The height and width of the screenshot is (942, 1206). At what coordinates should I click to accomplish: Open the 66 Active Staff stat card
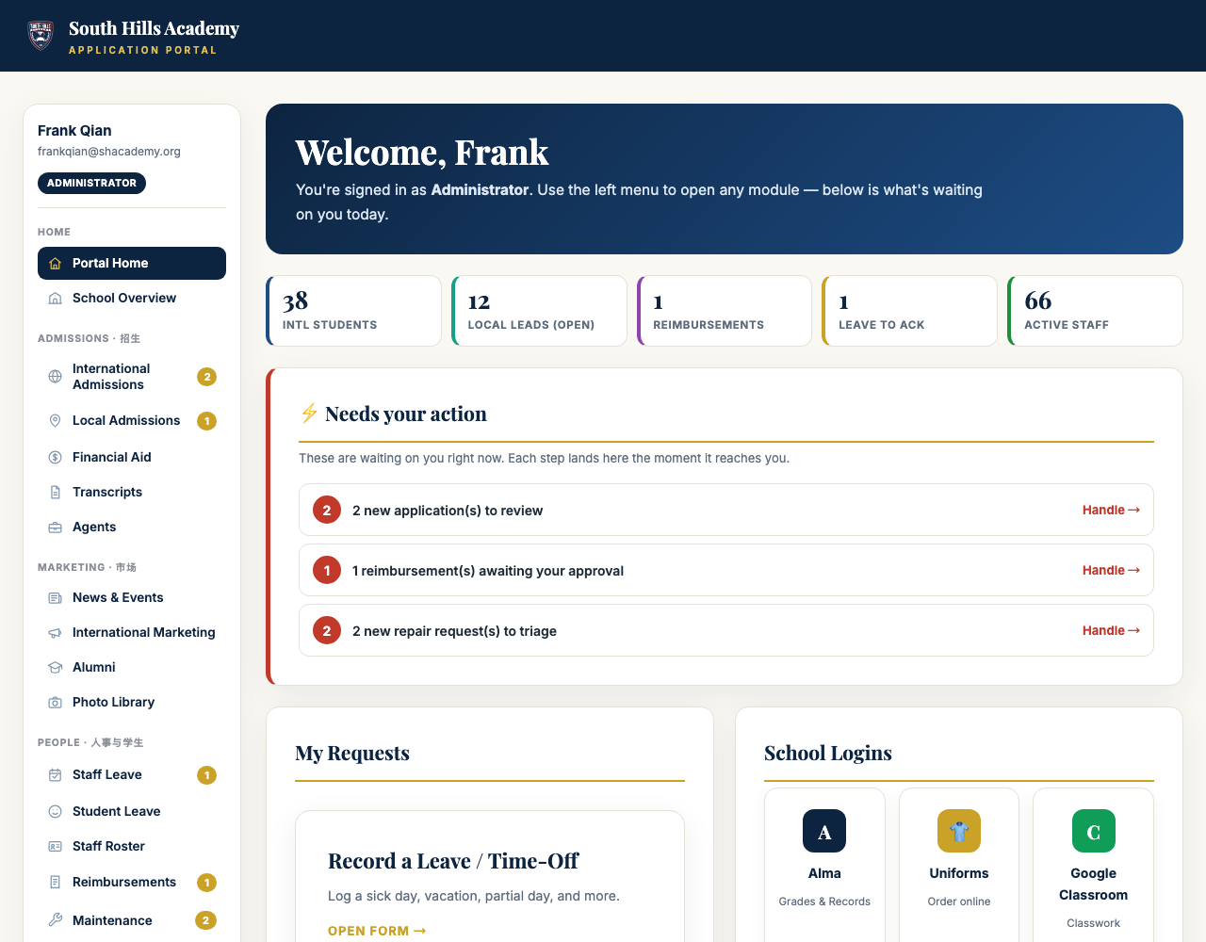1095,311
